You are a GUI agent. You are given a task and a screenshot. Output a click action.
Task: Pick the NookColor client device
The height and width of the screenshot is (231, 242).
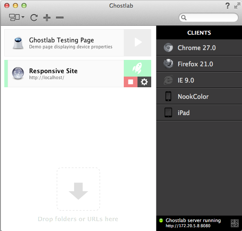199,97
